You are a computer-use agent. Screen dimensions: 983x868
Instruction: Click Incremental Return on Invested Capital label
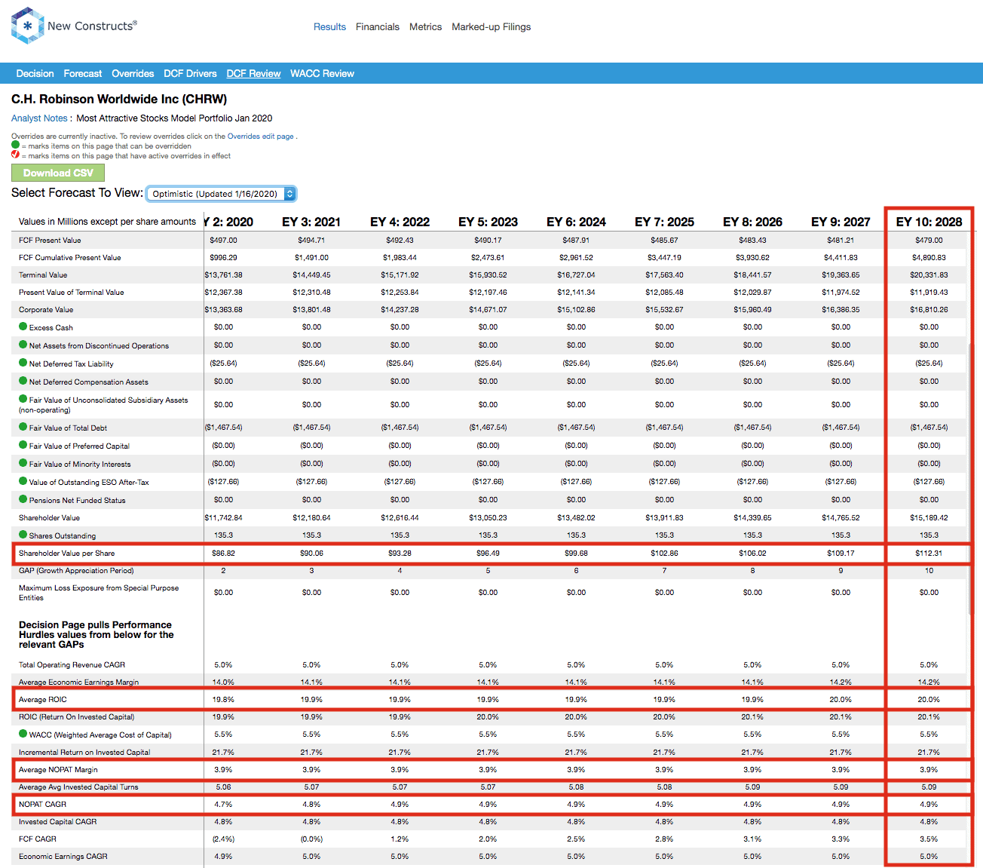84,752
